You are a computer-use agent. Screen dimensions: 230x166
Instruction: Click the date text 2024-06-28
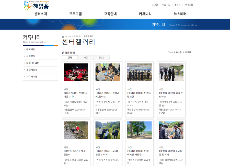80,110
